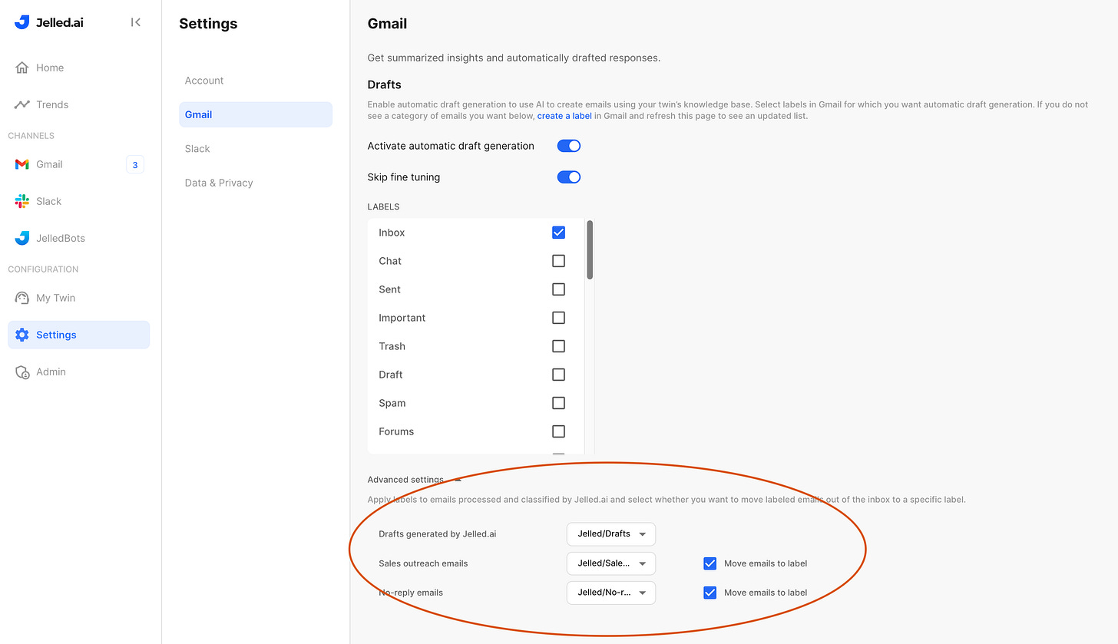This screenshot has height=644, width=1118.
Task: Click the Gmail page heading
Action: coord(387,24)
